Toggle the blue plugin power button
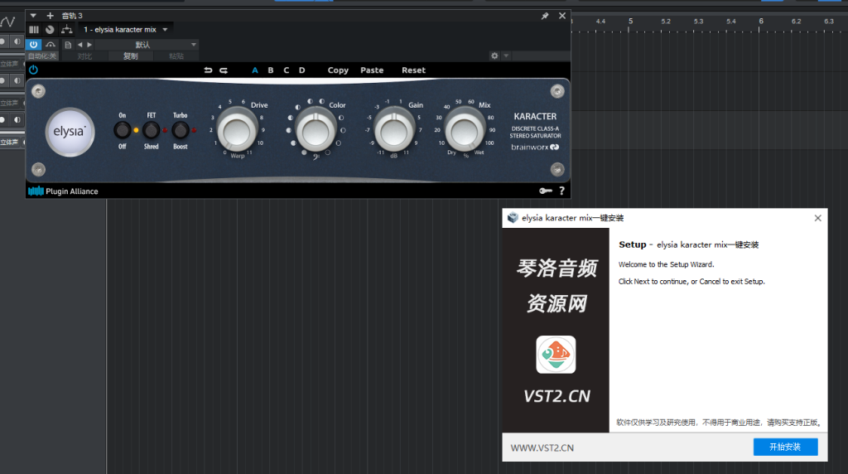This screenshot has height=474, width=848. (x=33, y=70)
